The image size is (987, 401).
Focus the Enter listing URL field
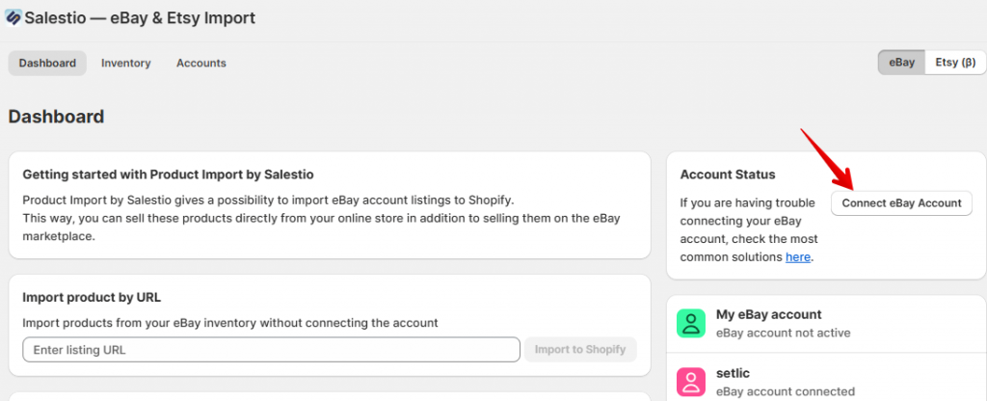tap(271, 350)
